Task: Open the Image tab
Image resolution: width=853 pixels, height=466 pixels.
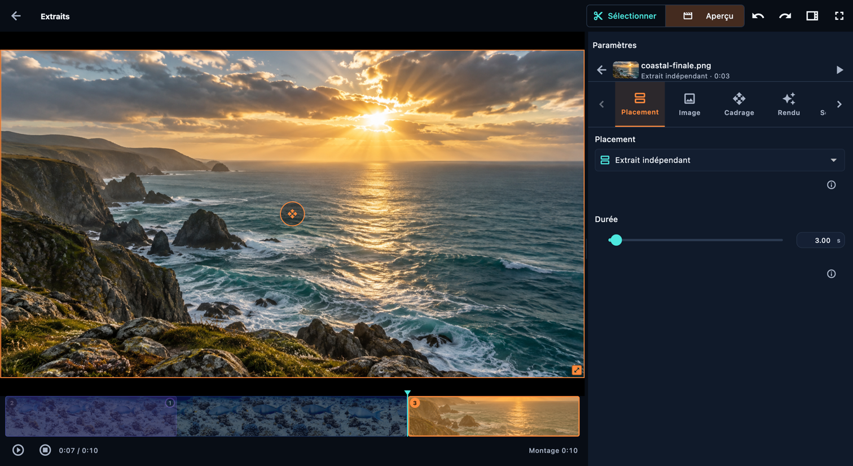Action: 689,105
